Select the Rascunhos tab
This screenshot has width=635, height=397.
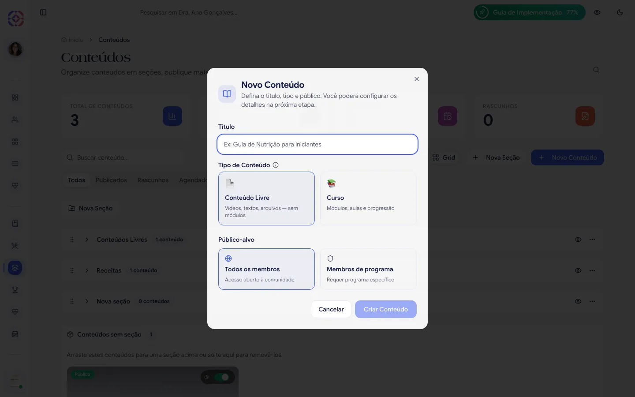[153, 180]
